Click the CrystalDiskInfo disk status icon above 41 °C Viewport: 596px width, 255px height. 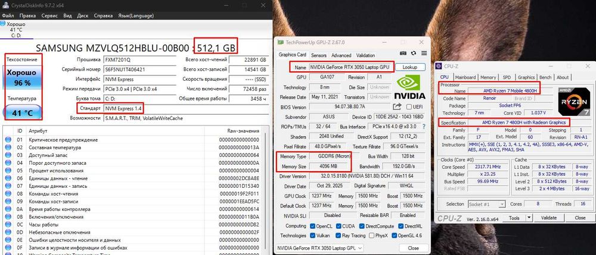coord(2,24)
